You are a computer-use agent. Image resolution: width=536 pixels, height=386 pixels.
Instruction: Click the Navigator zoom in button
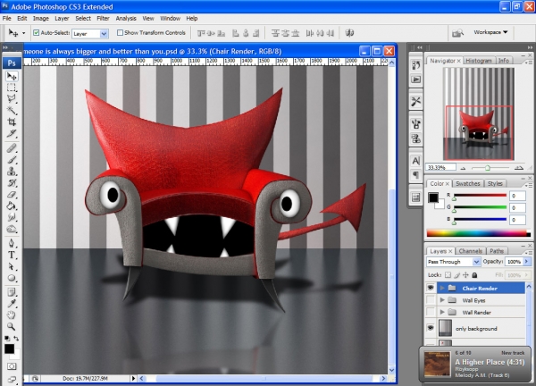[x=519, y=167]
